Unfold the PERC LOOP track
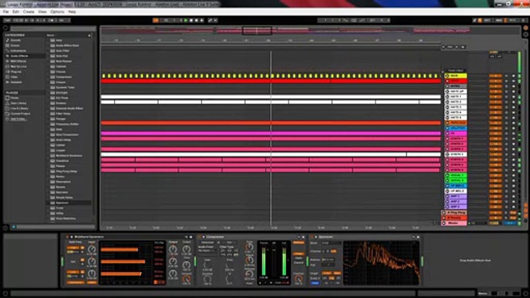530x298 pixels. pos(447,123)
